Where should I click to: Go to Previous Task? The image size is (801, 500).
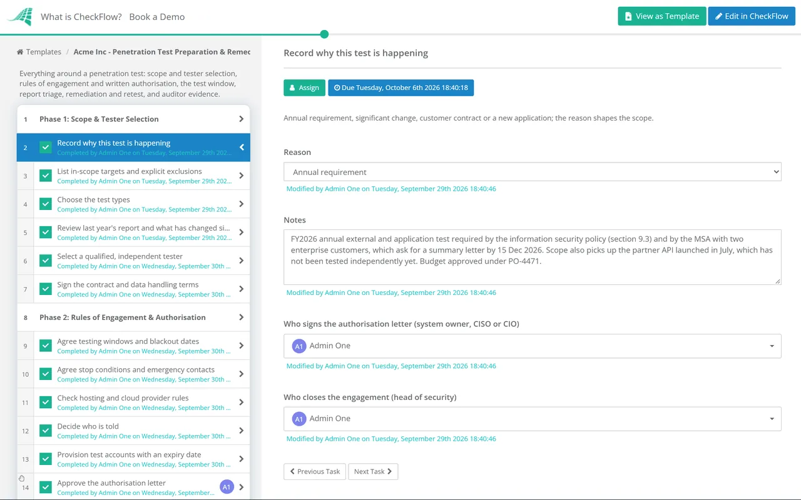315,471
